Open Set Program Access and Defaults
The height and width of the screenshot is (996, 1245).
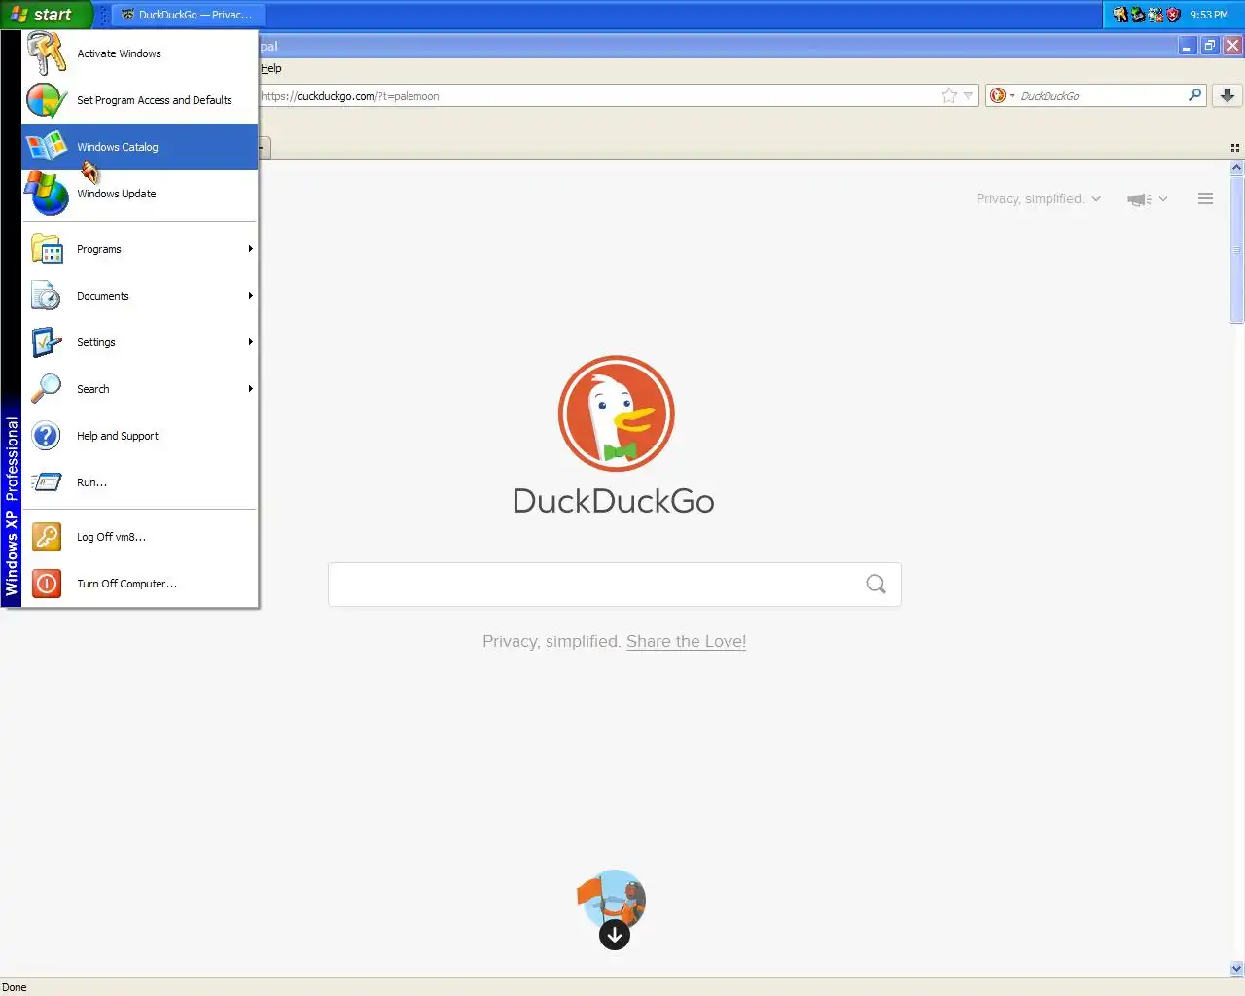140,100
